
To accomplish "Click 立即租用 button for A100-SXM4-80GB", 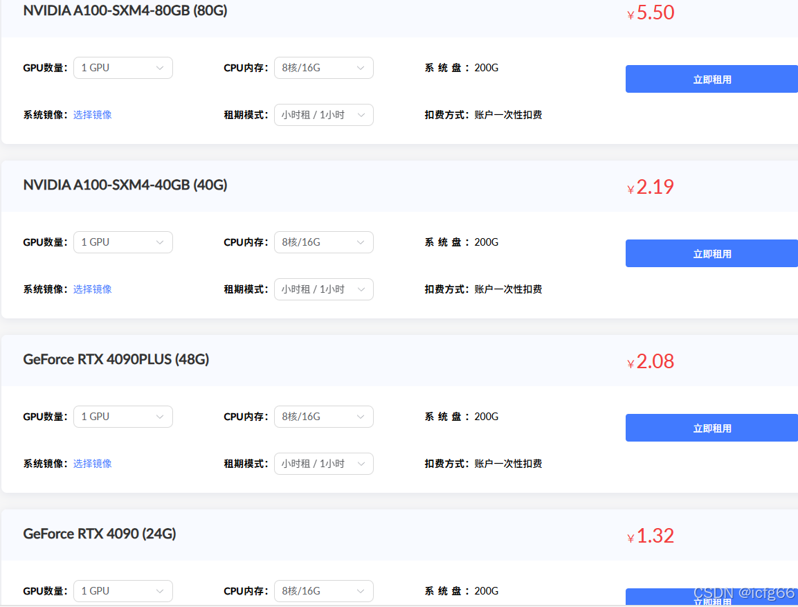I will coord(711,79).
